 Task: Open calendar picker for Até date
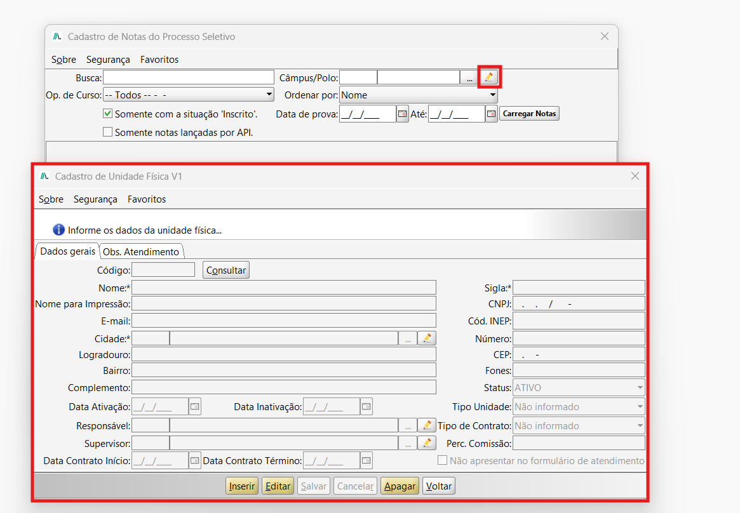pos(491,114)
